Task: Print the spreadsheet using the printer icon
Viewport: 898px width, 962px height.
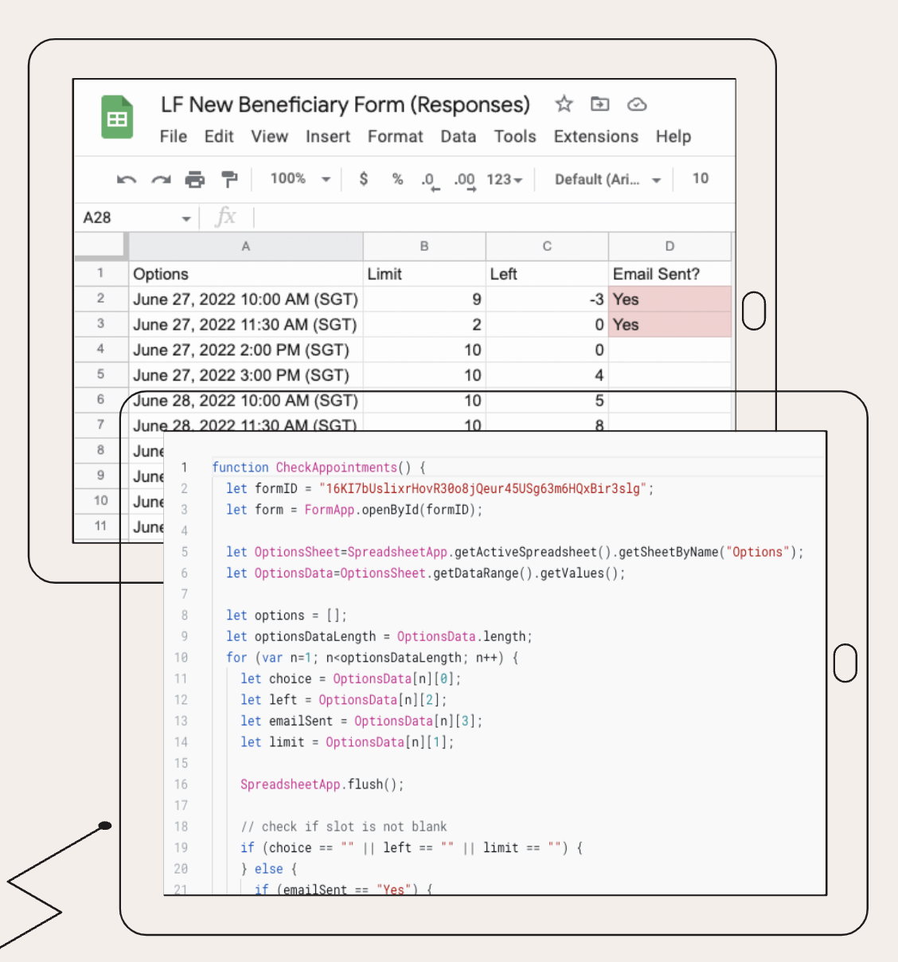Action: pos(195,179)
